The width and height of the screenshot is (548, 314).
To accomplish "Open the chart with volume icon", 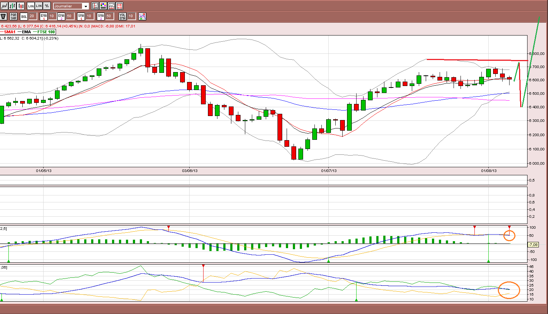I will [111, 6].
